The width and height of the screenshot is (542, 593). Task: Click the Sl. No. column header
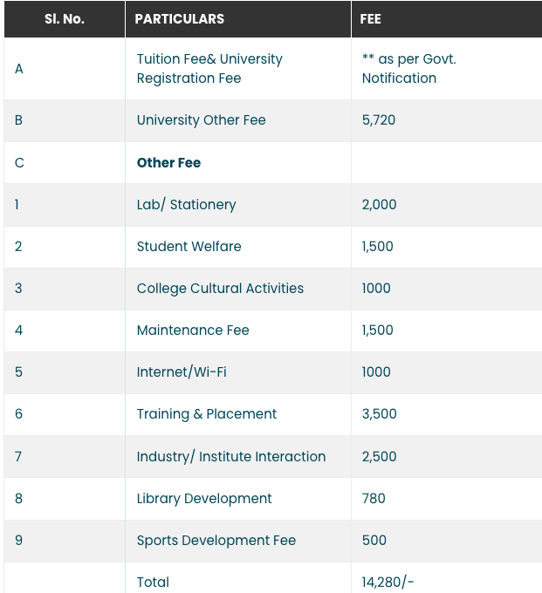coord(65,18)
